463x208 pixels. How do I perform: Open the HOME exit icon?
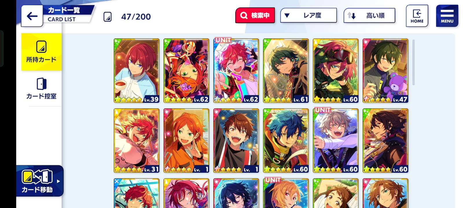click(x=417, y=16)
